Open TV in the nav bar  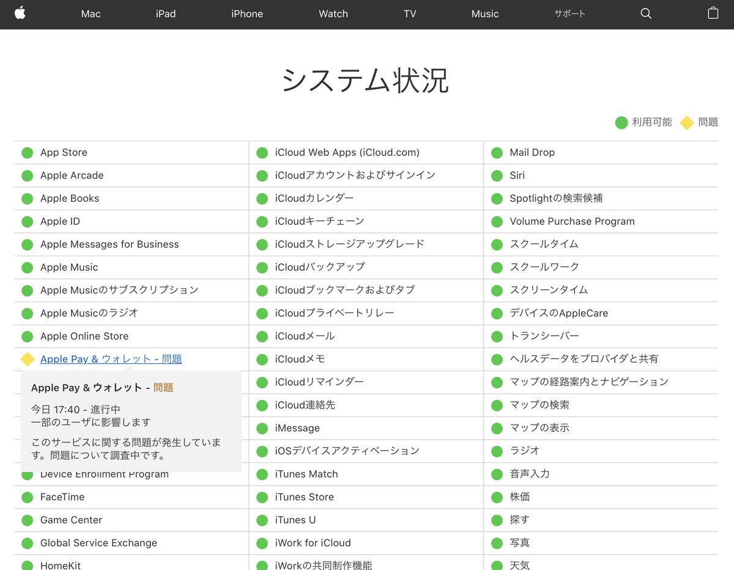pyautogui.click(x=410, y=13)
